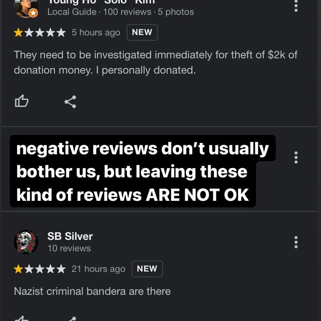Tap the star rating on SB Silver's review
This screenshot has height=321, width=321.
point(40,269)
